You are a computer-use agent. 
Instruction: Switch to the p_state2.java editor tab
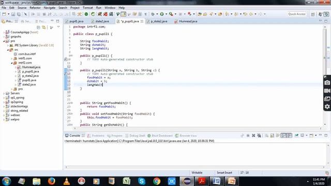coord(157,21)
